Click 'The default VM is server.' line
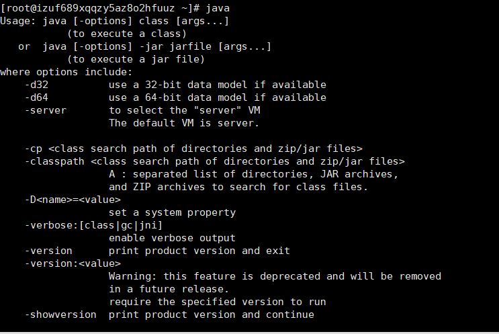The width and height of the screenshot is (499, 334). (x=183, y=123)
